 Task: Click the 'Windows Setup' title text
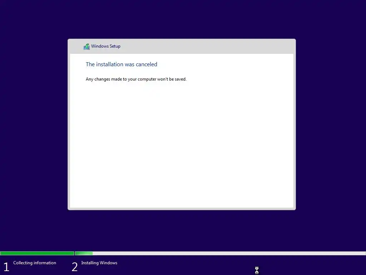pos(106,46)
